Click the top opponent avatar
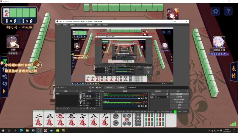This screenshot has height=133, width=238. (173, 14)
